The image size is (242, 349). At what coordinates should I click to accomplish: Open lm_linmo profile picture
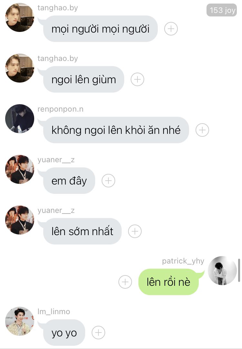(x=20, y=321)
